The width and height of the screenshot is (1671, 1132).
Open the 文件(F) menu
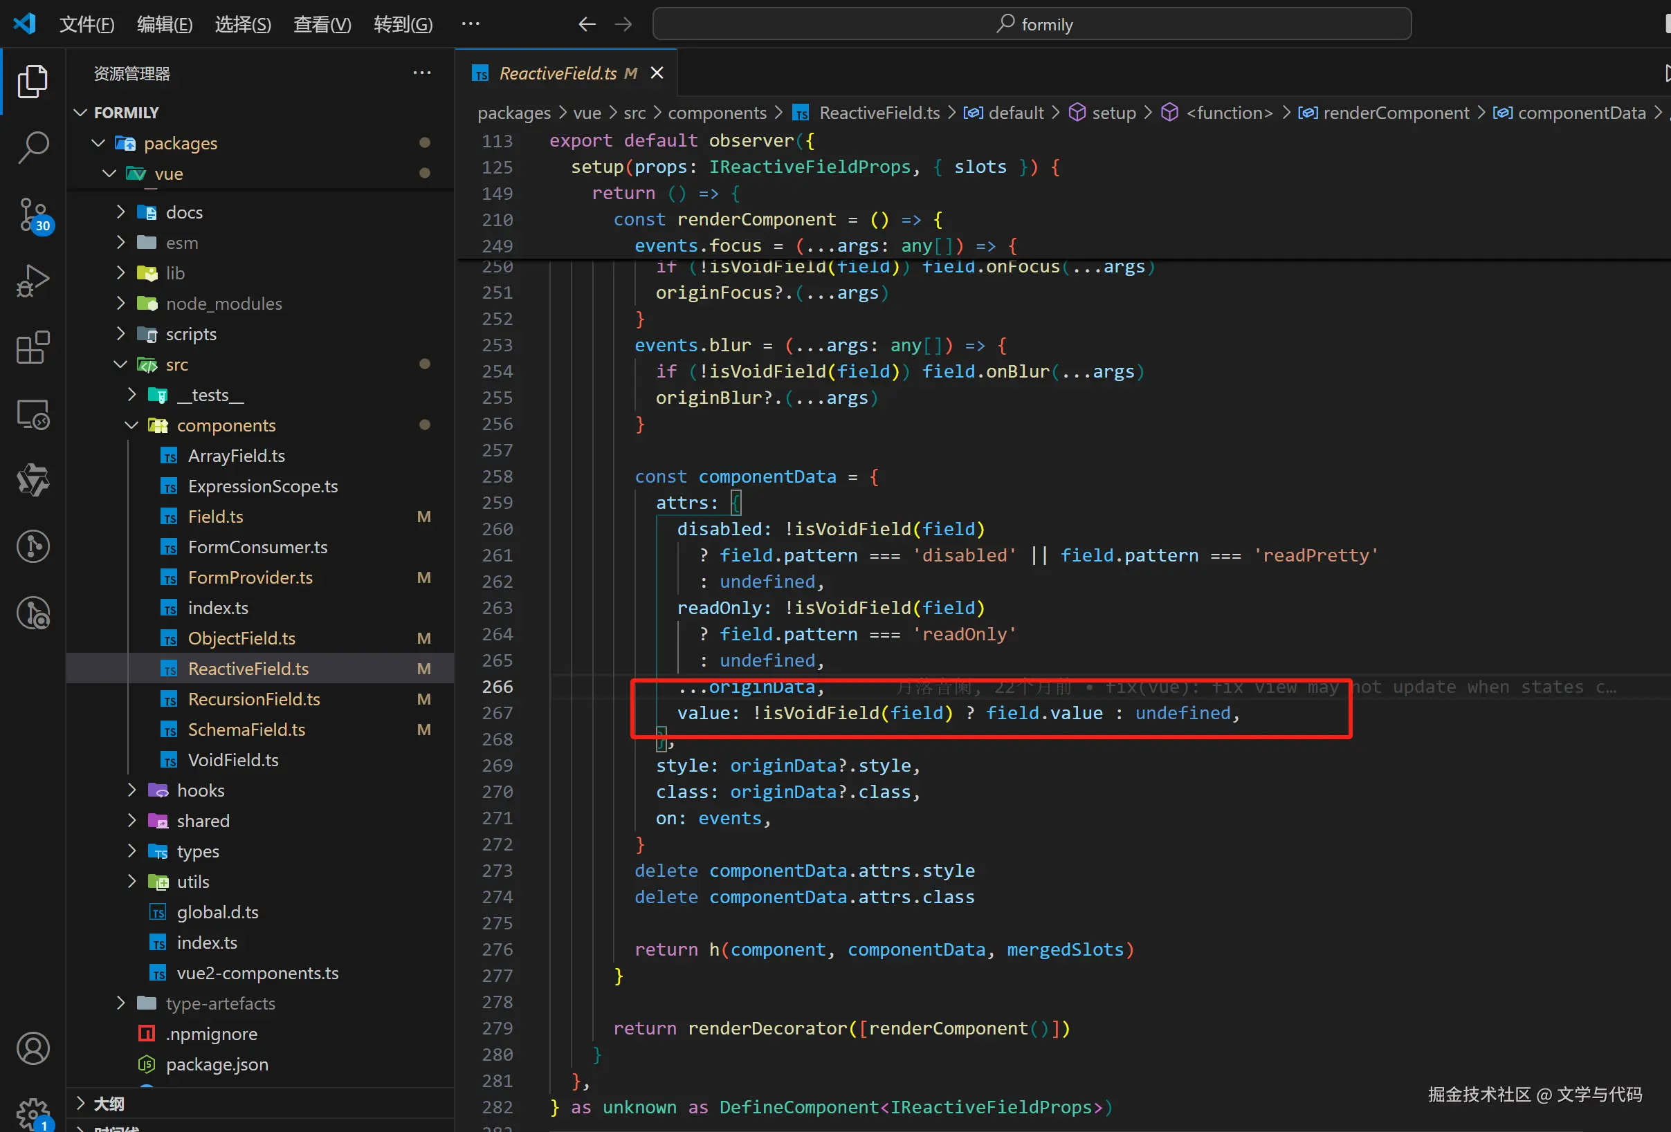86,24
